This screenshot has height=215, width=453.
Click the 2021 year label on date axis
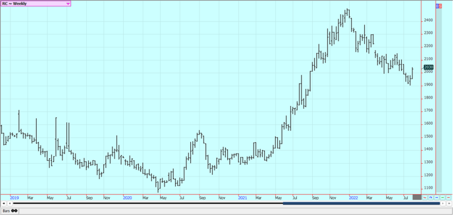(x=243, y=198)
